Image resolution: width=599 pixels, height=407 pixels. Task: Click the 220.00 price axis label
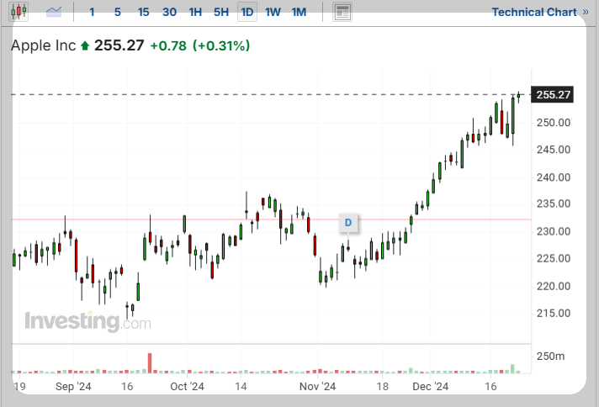(x=554, y=286)
